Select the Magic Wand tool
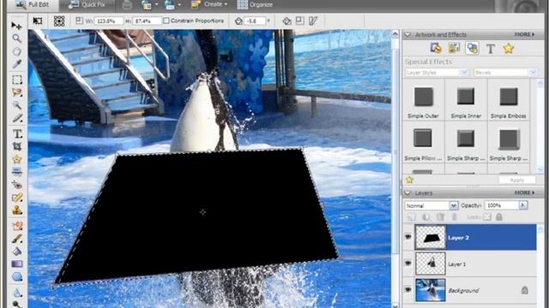The width and height of the screenshot is (549, 308). 17,105
